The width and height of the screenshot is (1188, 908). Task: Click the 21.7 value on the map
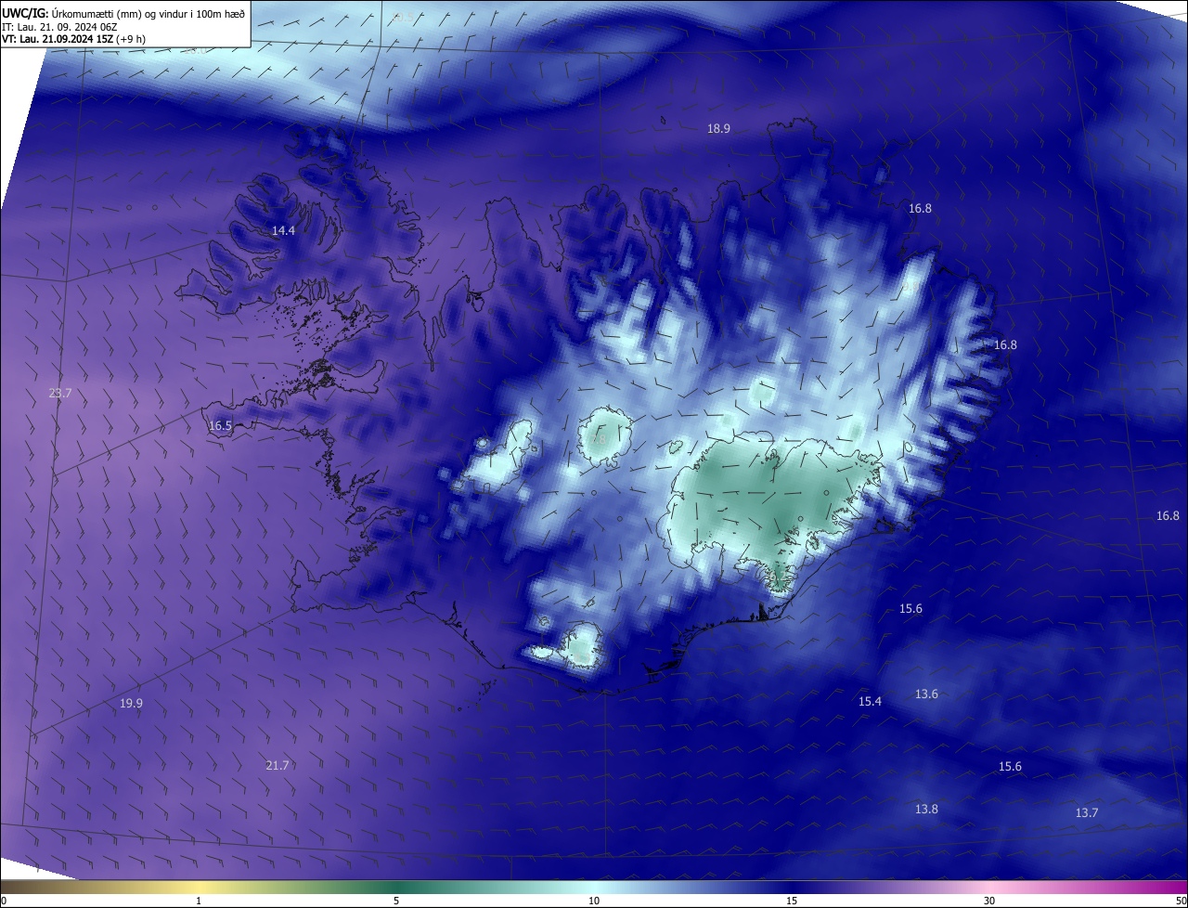[x=277, y=765]
